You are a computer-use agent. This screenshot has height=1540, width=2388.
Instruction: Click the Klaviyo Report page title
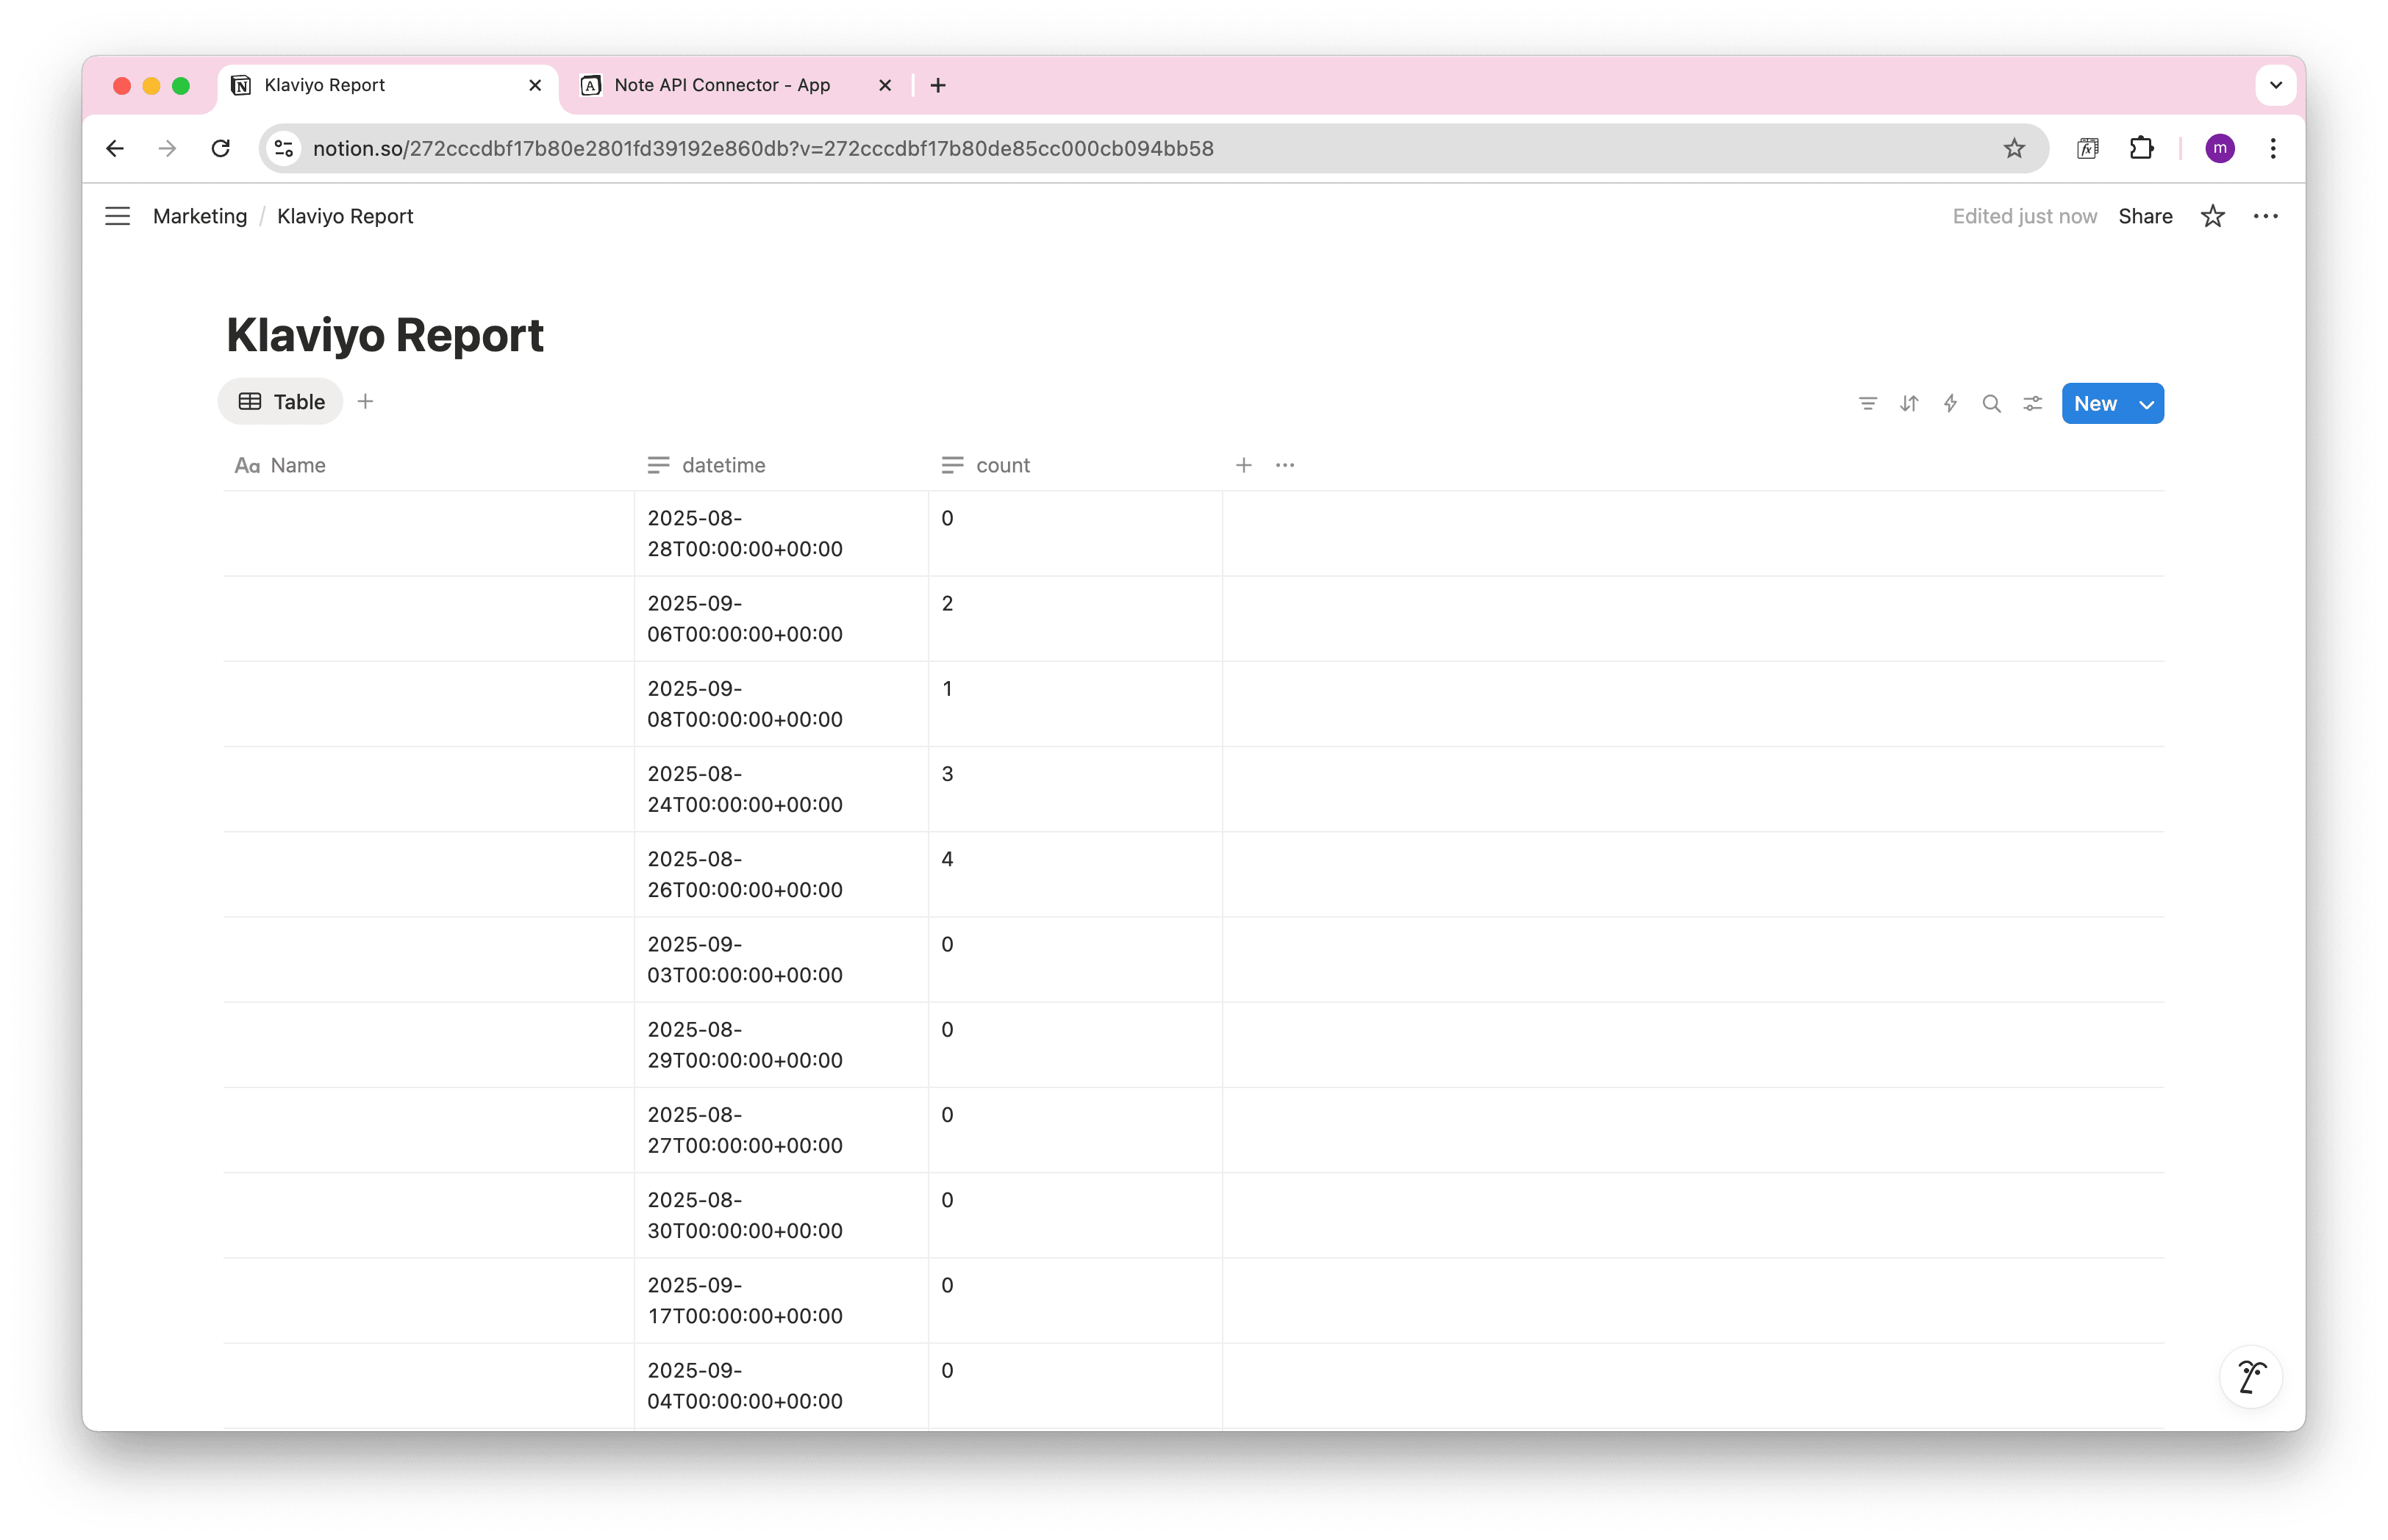tap(385, 335)
